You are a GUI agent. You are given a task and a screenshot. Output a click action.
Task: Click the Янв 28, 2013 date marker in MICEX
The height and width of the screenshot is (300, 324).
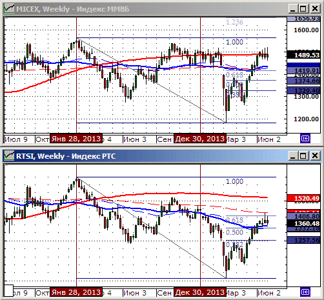pos(76,139)
